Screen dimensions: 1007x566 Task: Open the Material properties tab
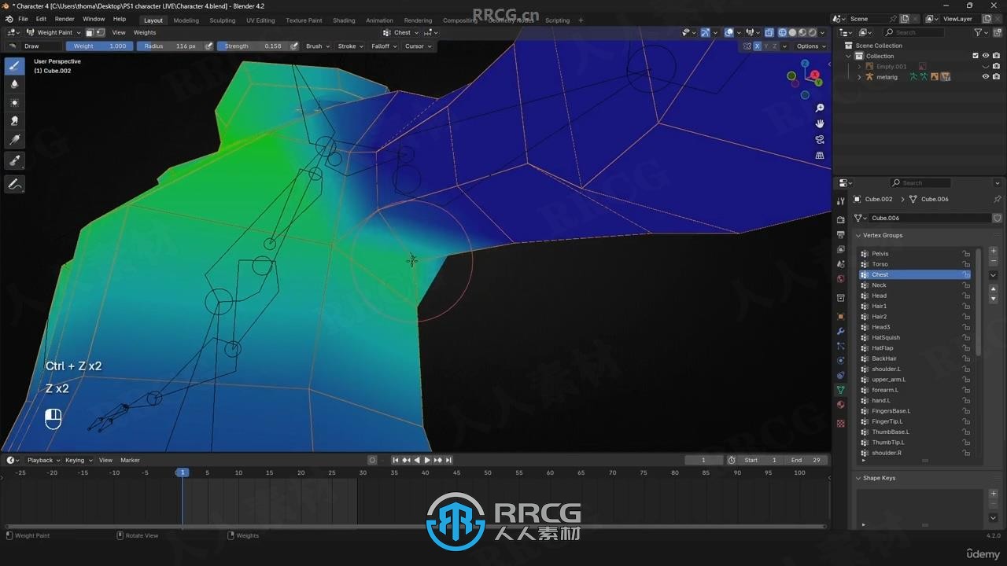(x=840, y=405)
